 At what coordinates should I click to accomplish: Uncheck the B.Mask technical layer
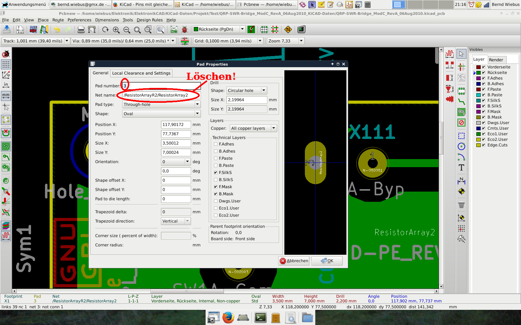(x=216, y=194)
